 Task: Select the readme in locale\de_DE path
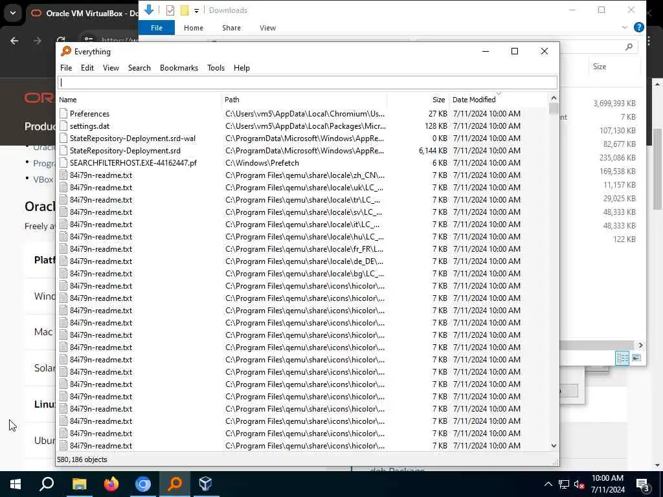(x=302, y=261)
